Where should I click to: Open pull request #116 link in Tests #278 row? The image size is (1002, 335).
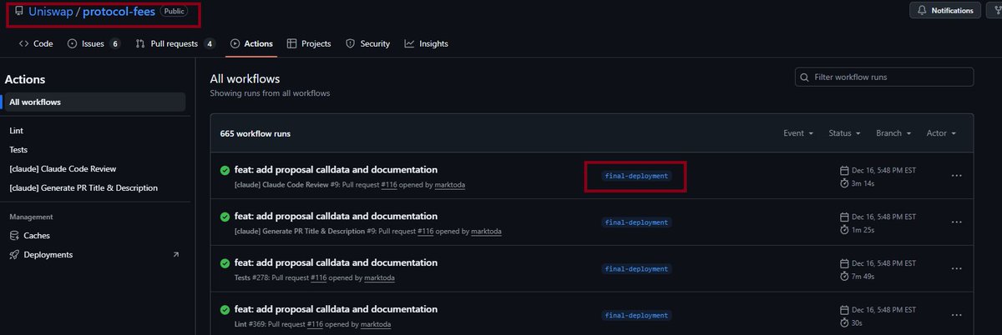click(319, 277)
